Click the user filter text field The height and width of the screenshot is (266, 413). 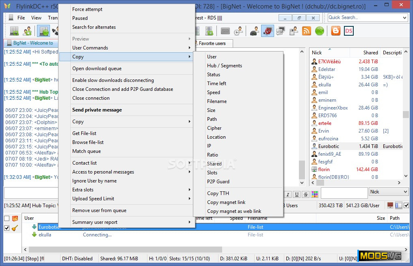coord(344,193)
